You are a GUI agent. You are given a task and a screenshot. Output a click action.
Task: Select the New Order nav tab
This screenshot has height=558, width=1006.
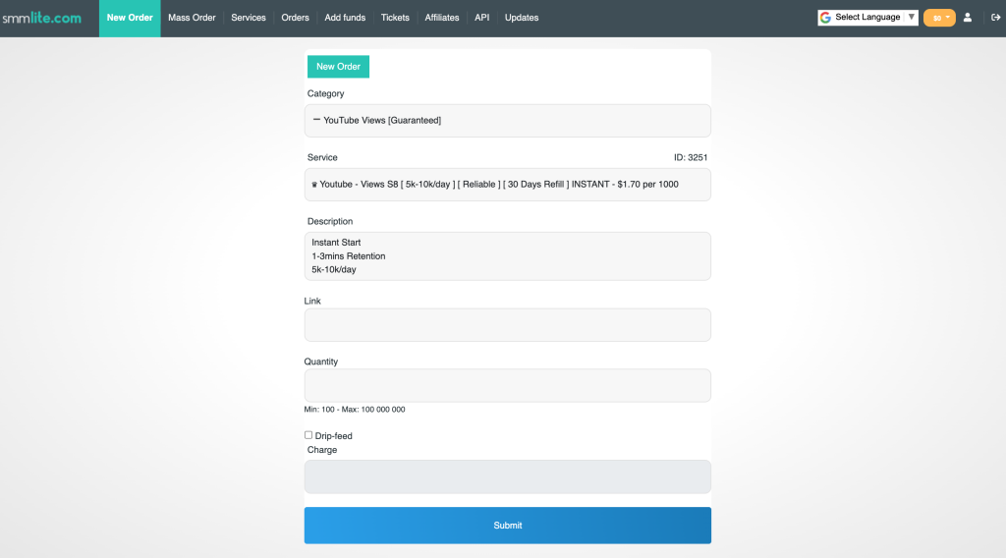point(130,18)
